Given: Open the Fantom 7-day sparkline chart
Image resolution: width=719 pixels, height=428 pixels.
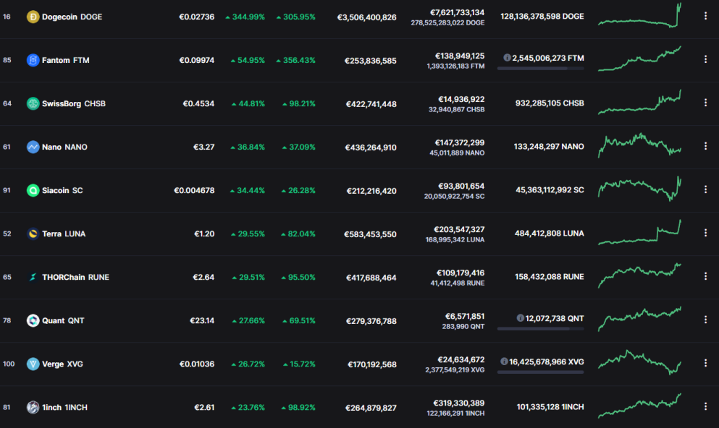Looking at the screenshot, I should click(639, 59).
